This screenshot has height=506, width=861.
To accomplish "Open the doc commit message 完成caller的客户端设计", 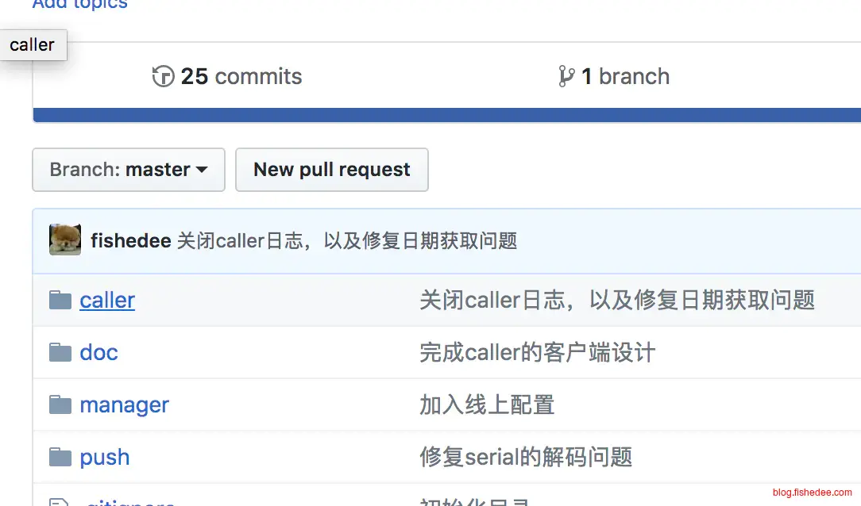I will pyautogui.click(x=538, y=352).
